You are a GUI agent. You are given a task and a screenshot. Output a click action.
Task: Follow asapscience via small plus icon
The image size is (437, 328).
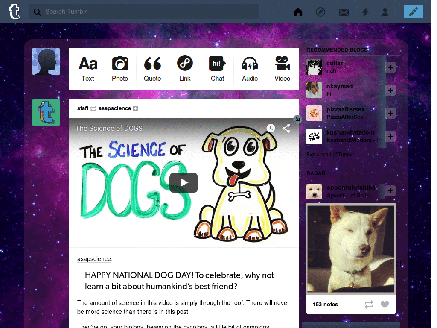point(135,108)
